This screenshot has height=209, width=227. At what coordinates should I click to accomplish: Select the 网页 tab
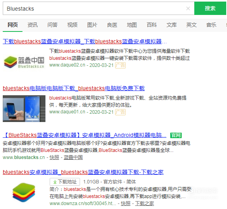(13, 25)
